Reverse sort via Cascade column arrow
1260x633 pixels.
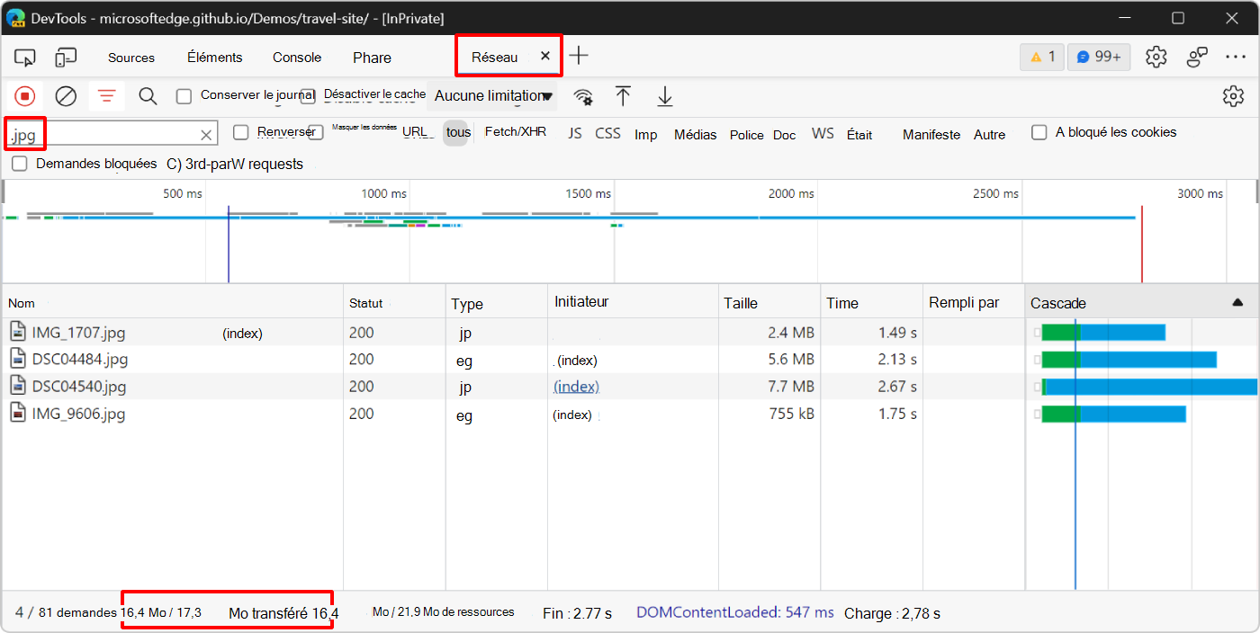click(1237, 303)
